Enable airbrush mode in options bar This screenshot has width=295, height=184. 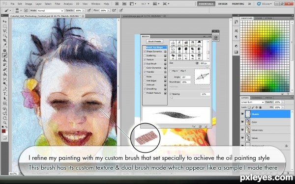pyautogui.click(x=114, y=10)
